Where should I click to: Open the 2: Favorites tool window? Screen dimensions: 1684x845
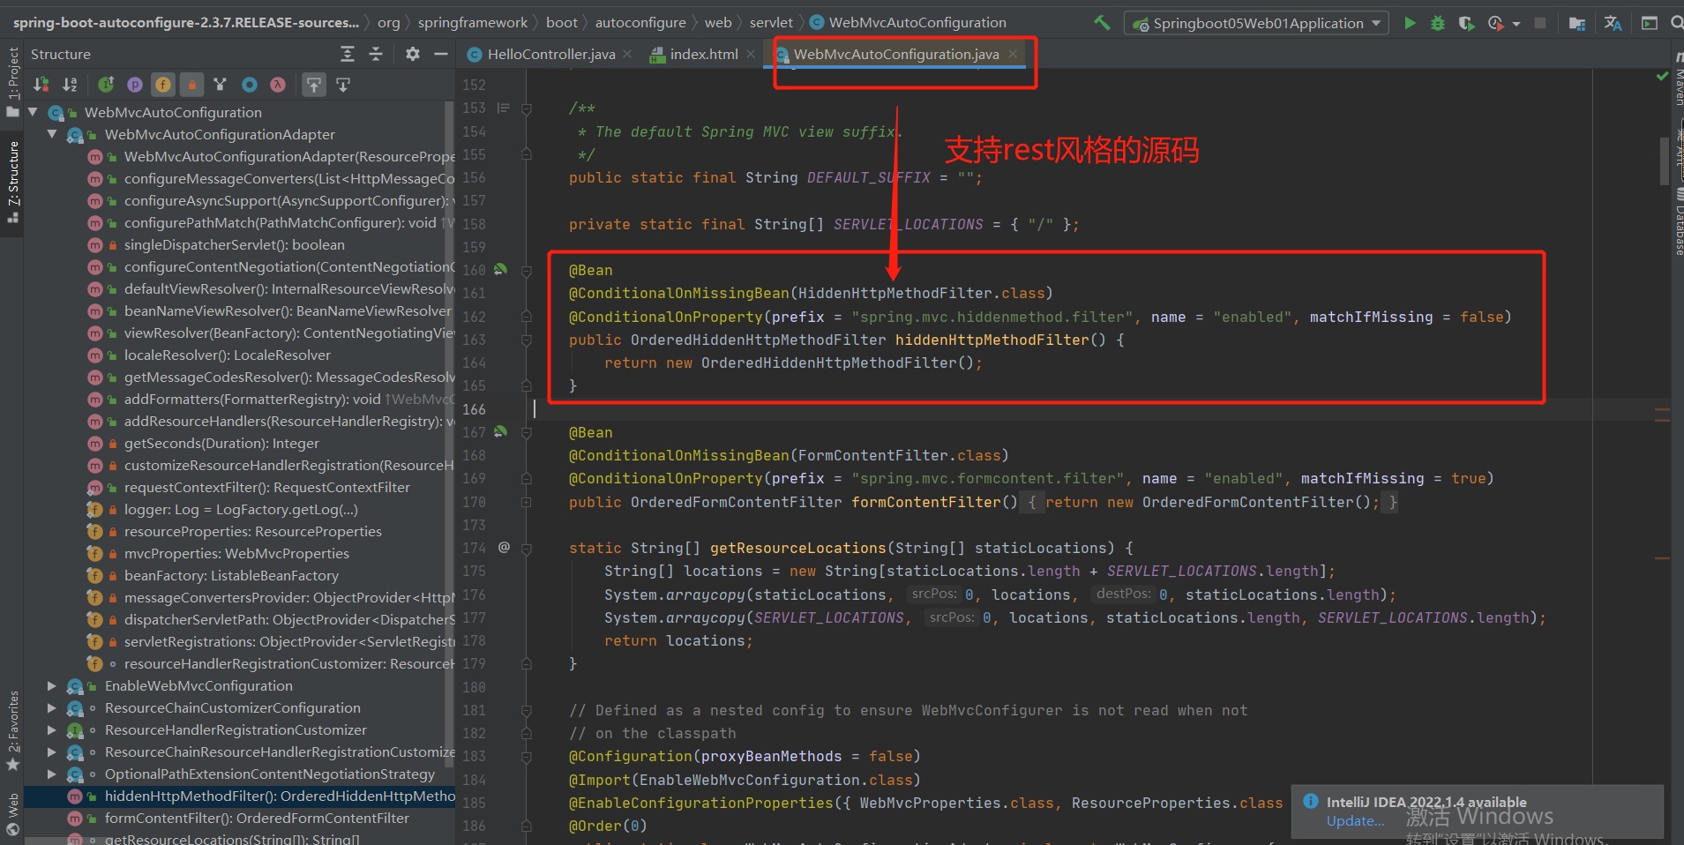(x=12, y=731)
